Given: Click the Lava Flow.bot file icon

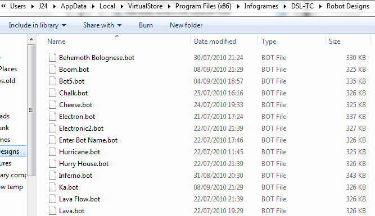Looking at the screenshot, I should 52,199.
